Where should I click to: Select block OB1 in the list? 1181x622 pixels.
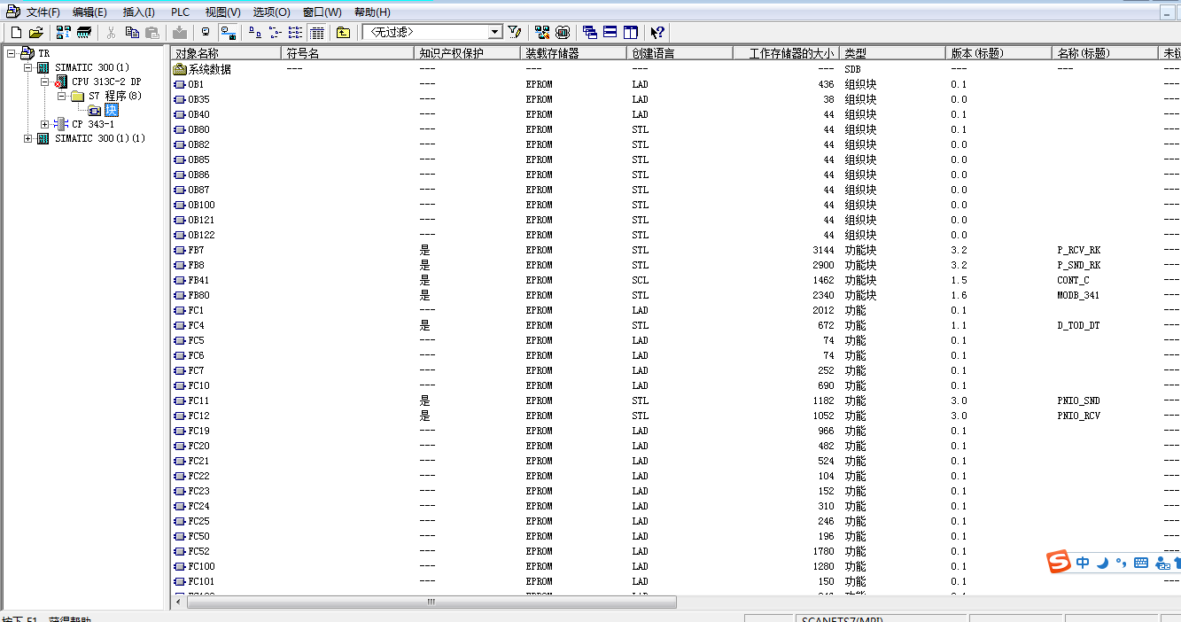[x=195, y=84]
